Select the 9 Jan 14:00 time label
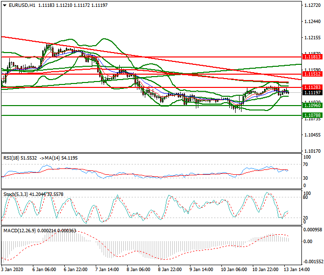 pyautogui.click(x=201, y=270)
